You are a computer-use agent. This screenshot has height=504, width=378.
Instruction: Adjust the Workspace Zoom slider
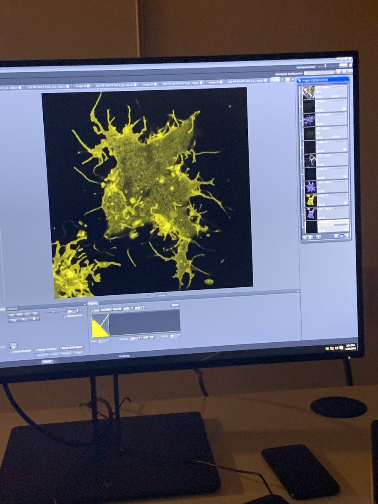[325, 66]
